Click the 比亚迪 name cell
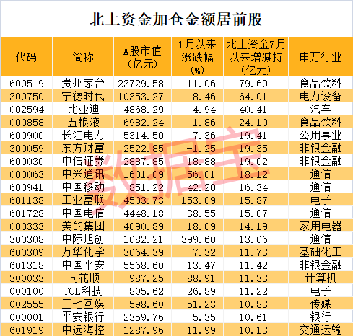This screenshot has height=336, width=353. (x=83, y=109)
